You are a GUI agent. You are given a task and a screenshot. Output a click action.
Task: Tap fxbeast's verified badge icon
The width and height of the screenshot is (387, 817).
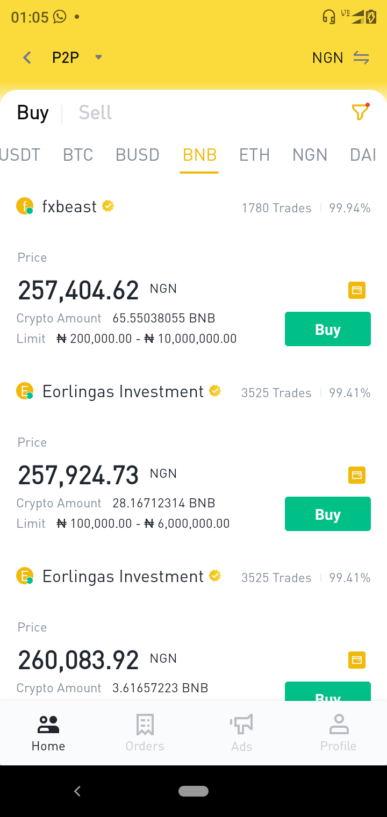pos(108,206)
